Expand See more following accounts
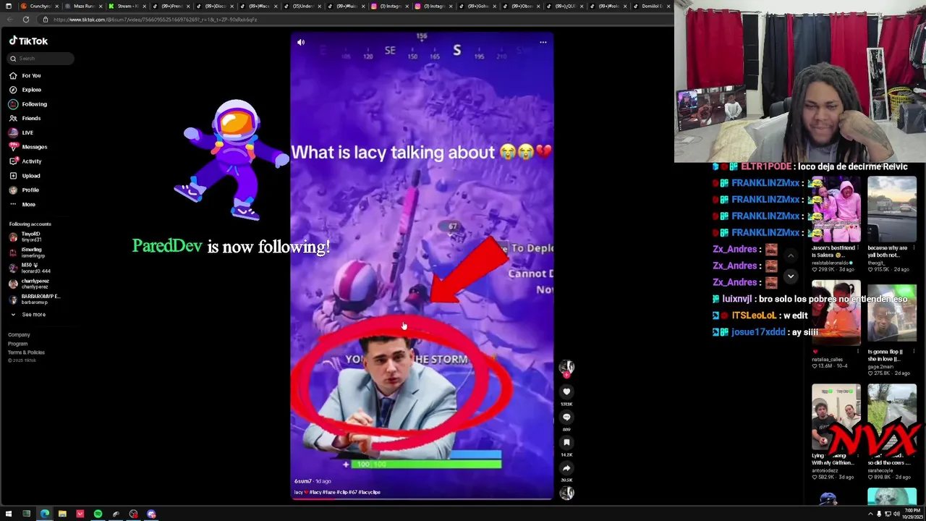 tap(27, 315)
